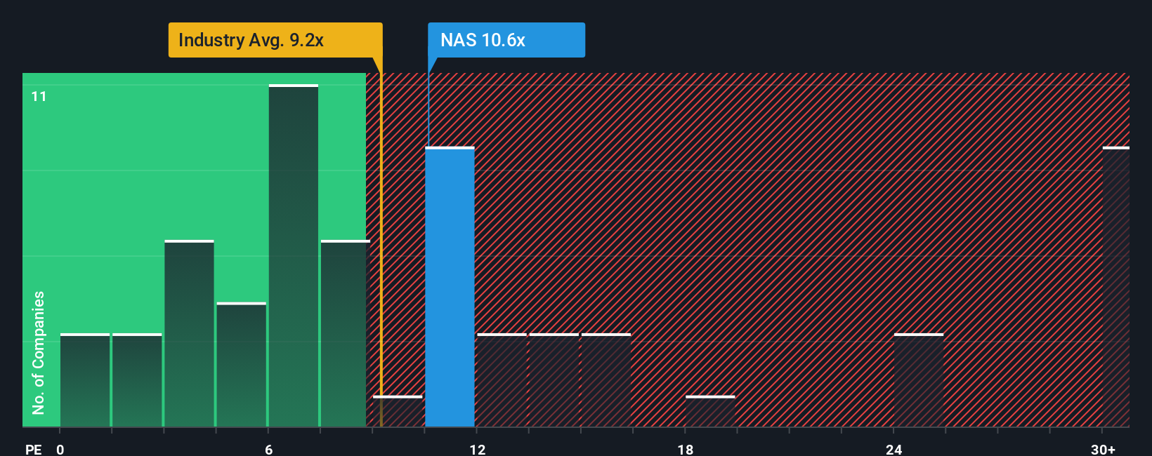Viewport: 1152px width, 456px height.
Task: Click the NAS 10.6x label
Action: pyautogui.click(x=506, y=40)
